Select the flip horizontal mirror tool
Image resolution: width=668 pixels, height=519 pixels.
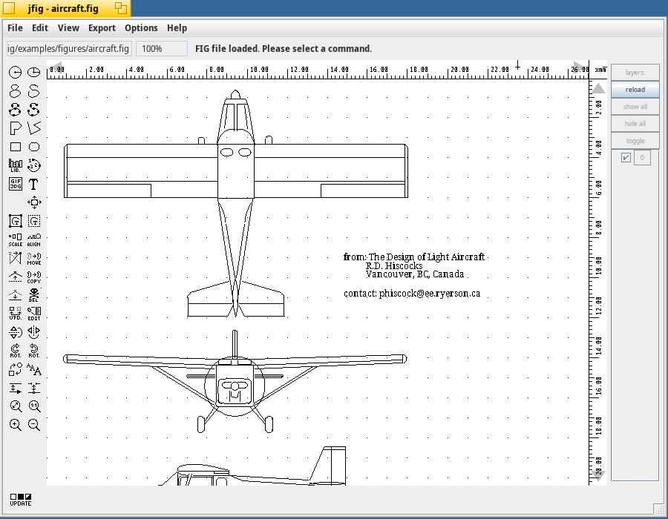pyautogui.click(x=34, y=332)
